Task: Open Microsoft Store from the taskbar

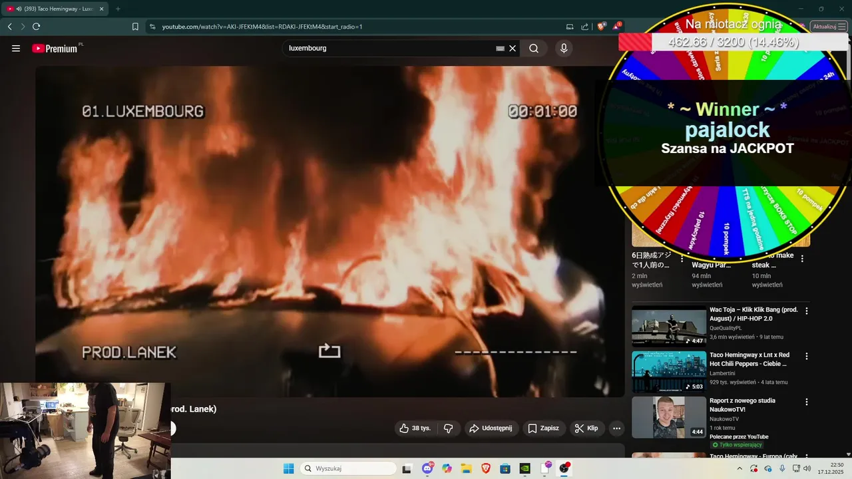Action: pos(505,468)
